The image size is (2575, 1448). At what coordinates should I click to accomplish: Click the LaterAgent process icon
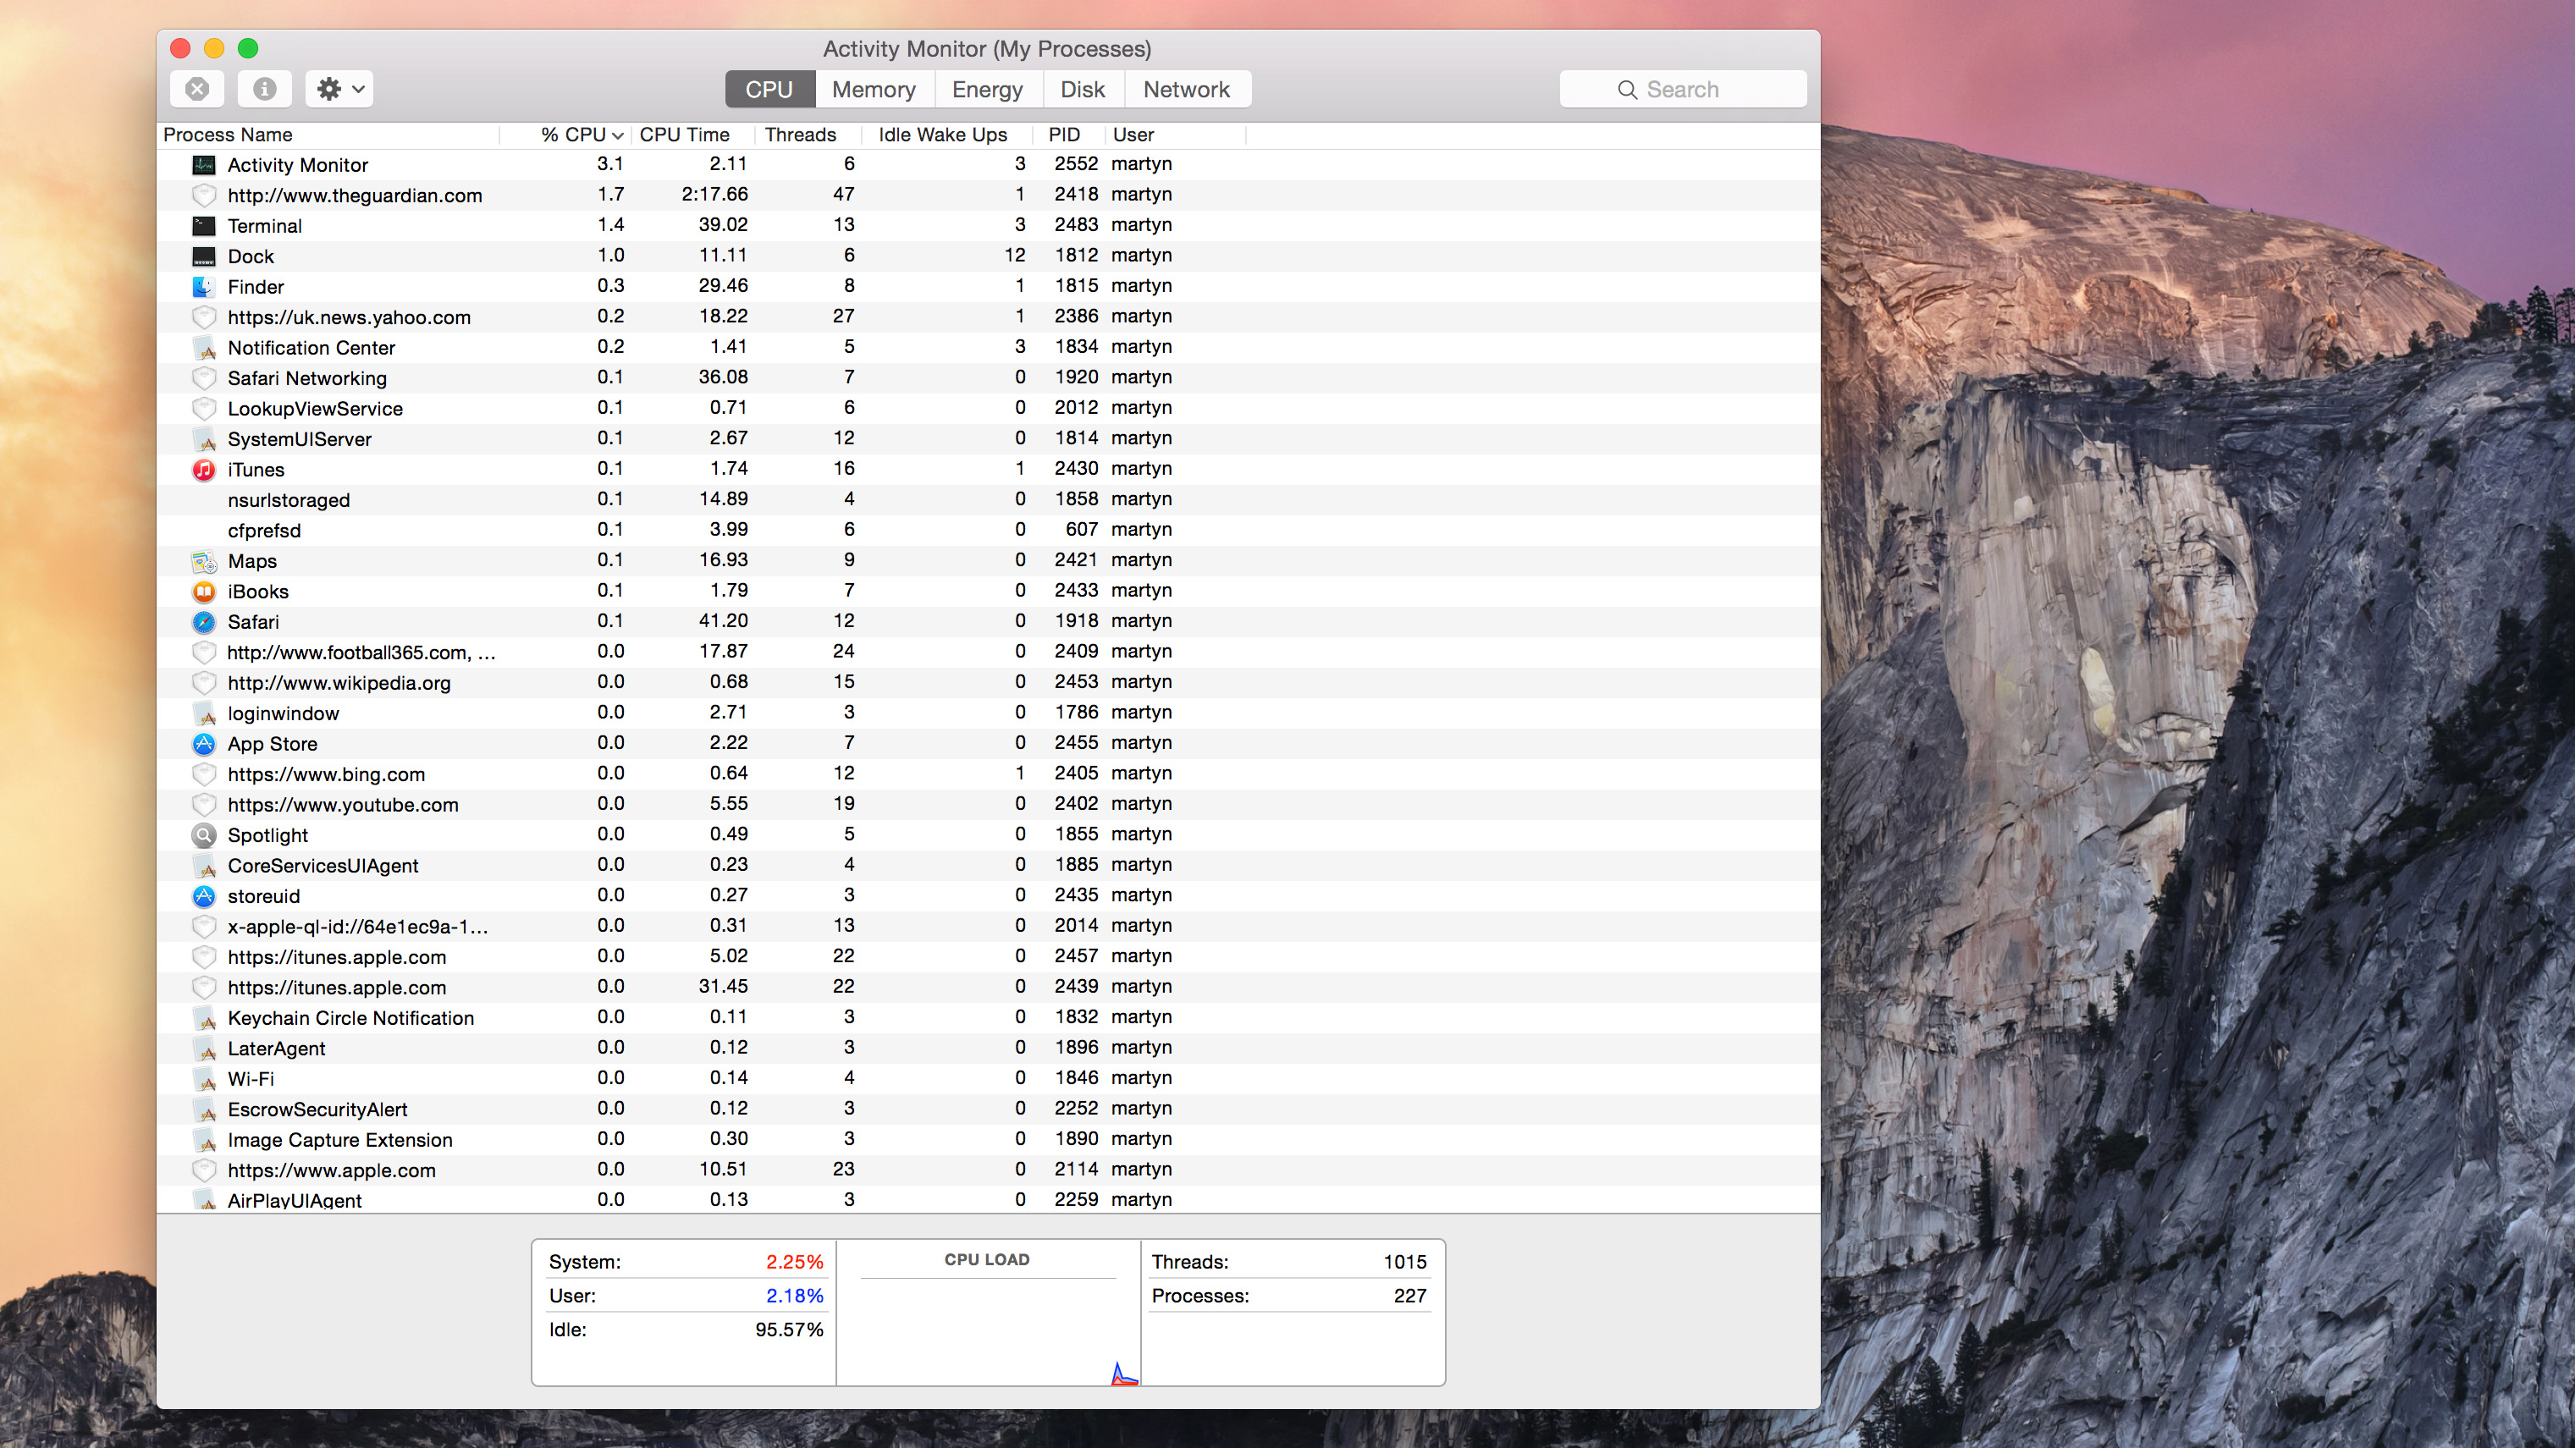pyautogui.click(x=204, y=1049)
